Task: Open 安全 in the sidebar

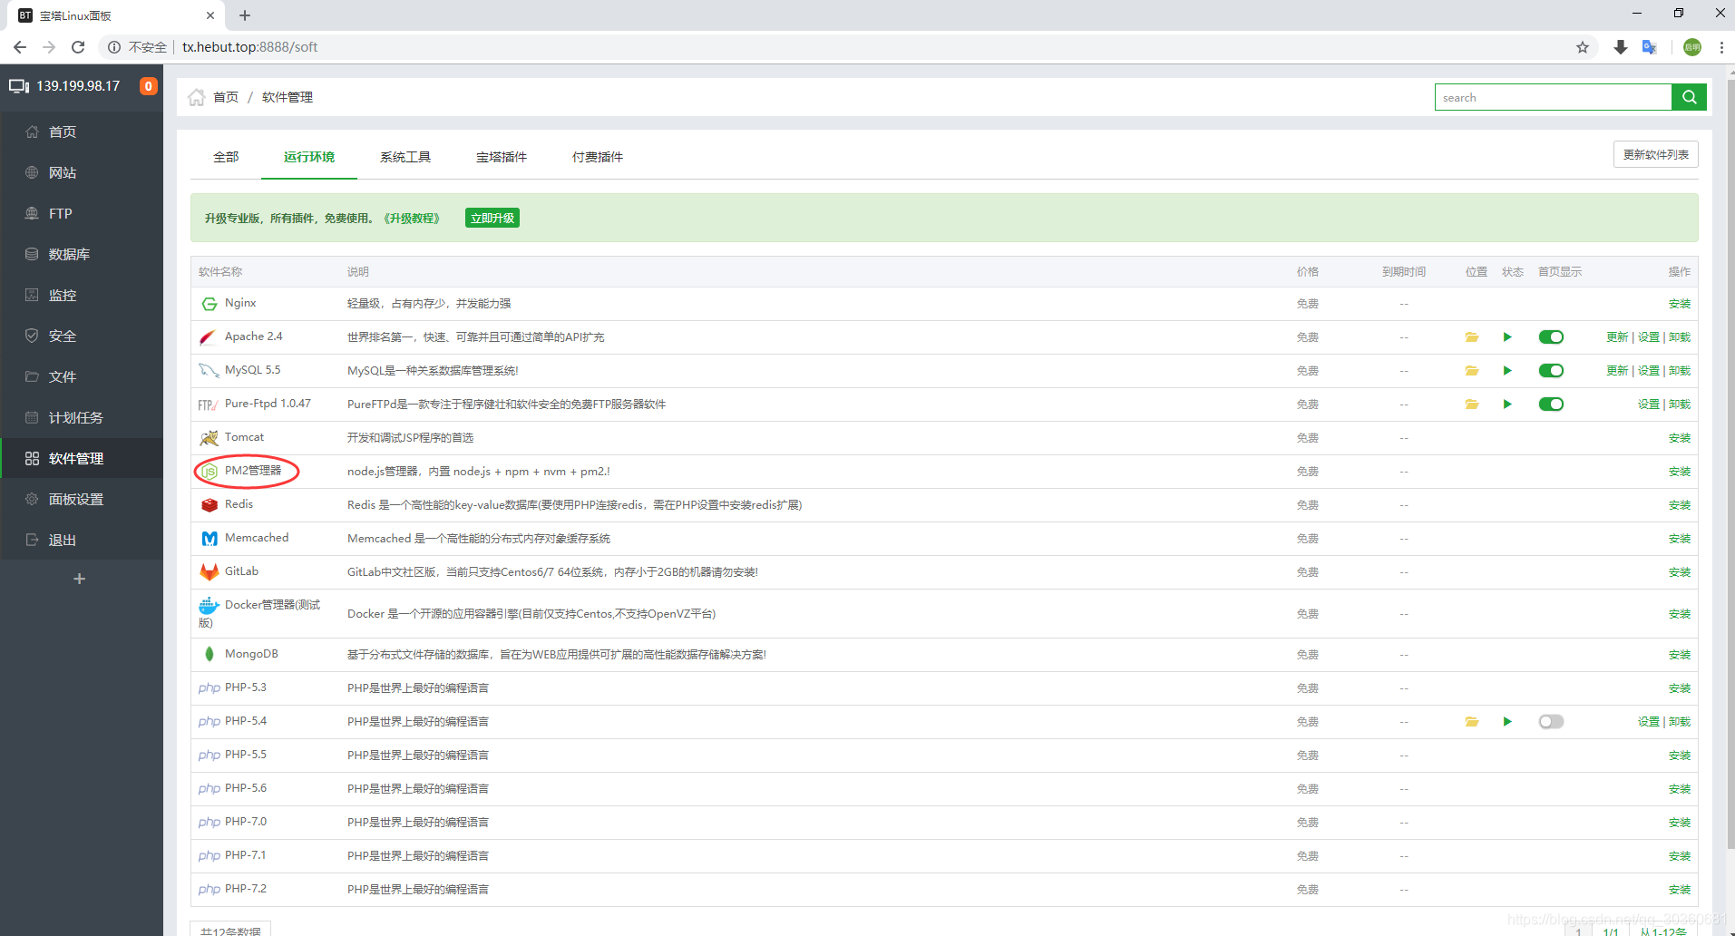Action: point(82,336)
